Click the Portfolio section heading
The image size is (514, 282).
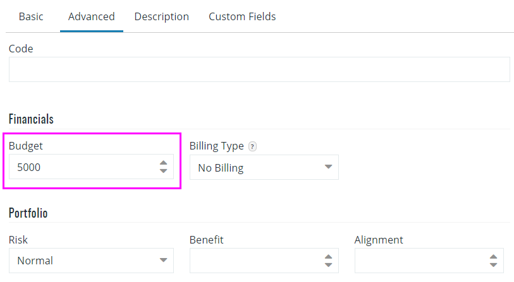28,213
